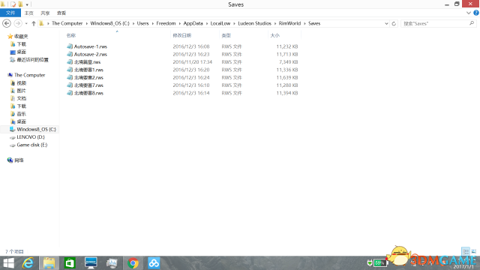This screenshot has width=480, height=270.
Task: Select the Autosave-2.rws file
Action: tap(91, 54)
